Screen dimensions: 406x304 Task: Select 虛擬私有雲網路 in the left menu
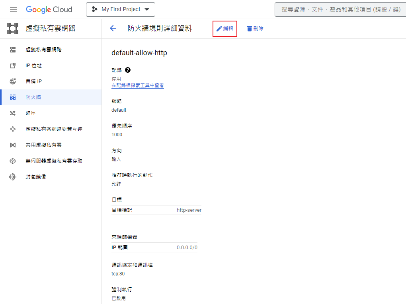[13, 50]
